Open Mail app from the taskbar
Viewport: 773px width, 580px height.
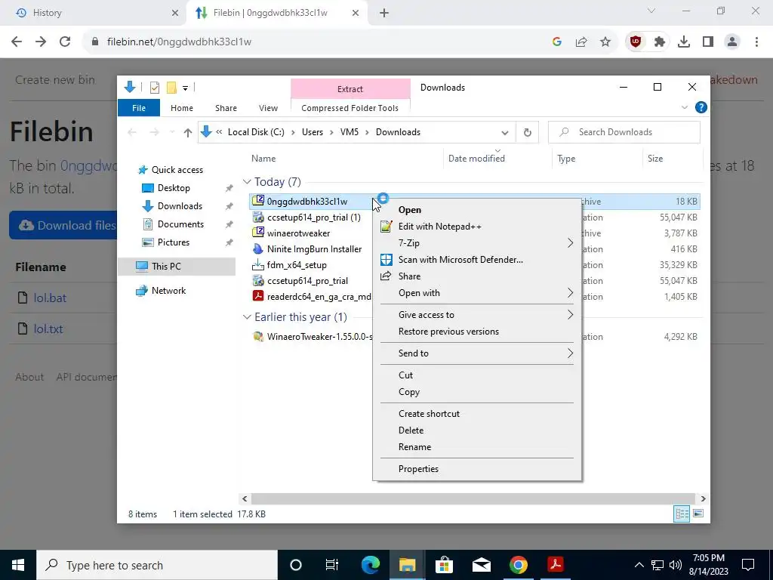(481, 565)
